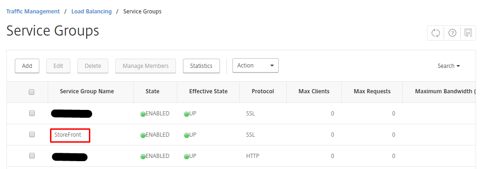The image size is (489, 169).
Task: Go to Traffic Management breadcrumb
Action: tap(33, 12)
